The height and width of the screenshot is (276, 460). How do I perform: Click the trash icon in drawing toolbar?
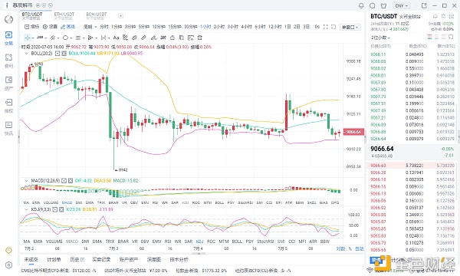[200, 38]
